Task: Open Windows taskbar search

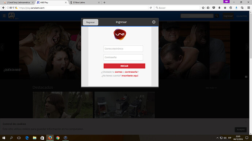Action: 11,138
